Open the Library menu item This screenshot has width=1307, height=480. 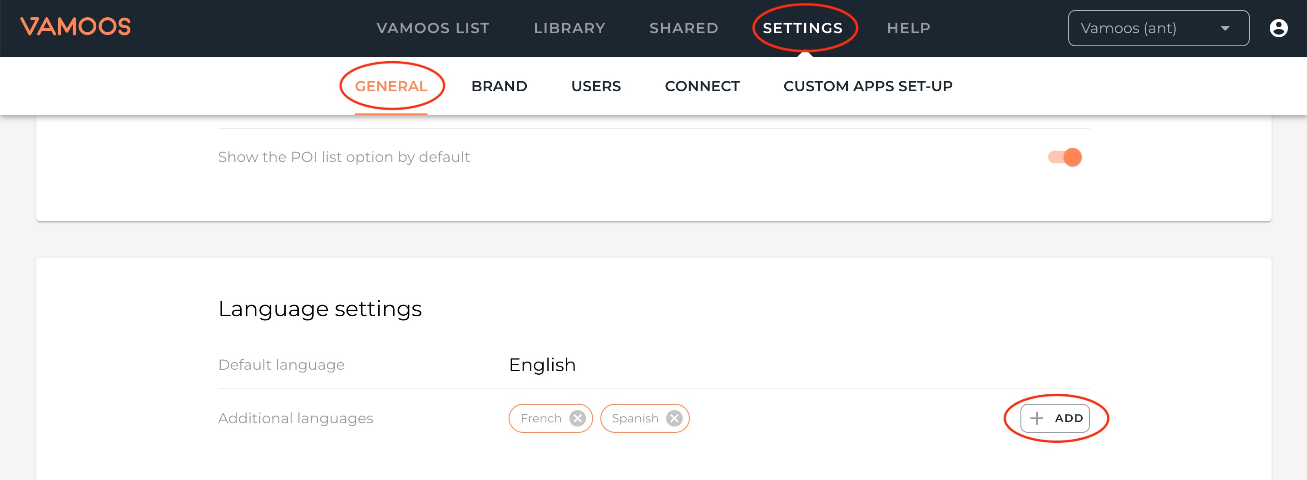coord(569,29)
